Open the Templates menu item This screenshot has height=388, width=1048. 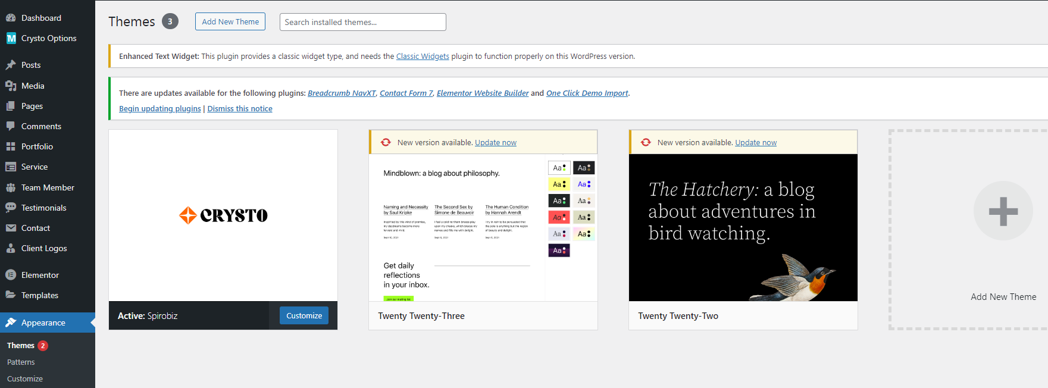point(40,295)
